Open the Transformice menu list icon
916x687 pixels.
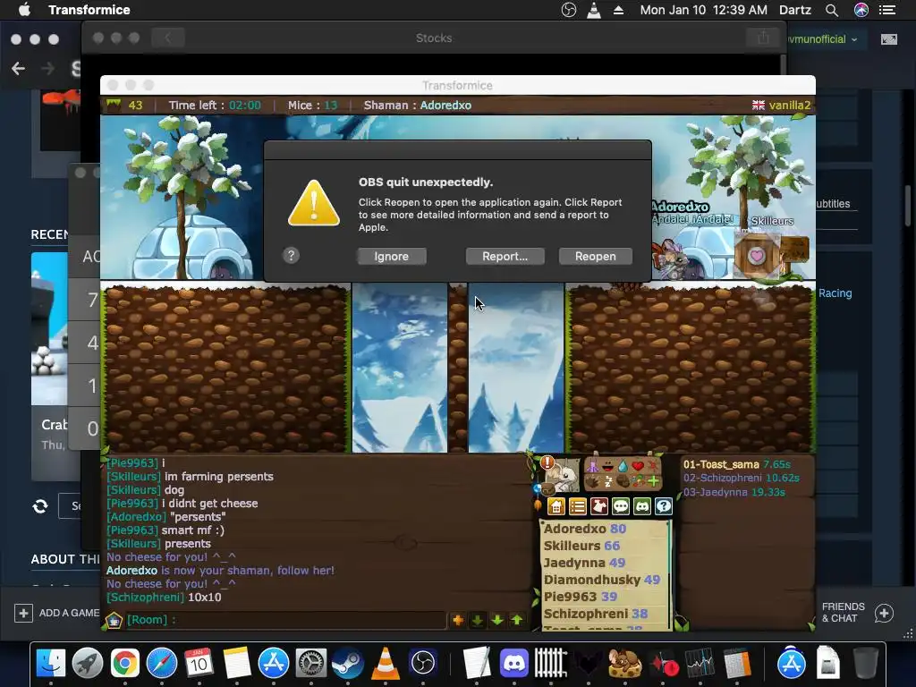click(578, 506)
